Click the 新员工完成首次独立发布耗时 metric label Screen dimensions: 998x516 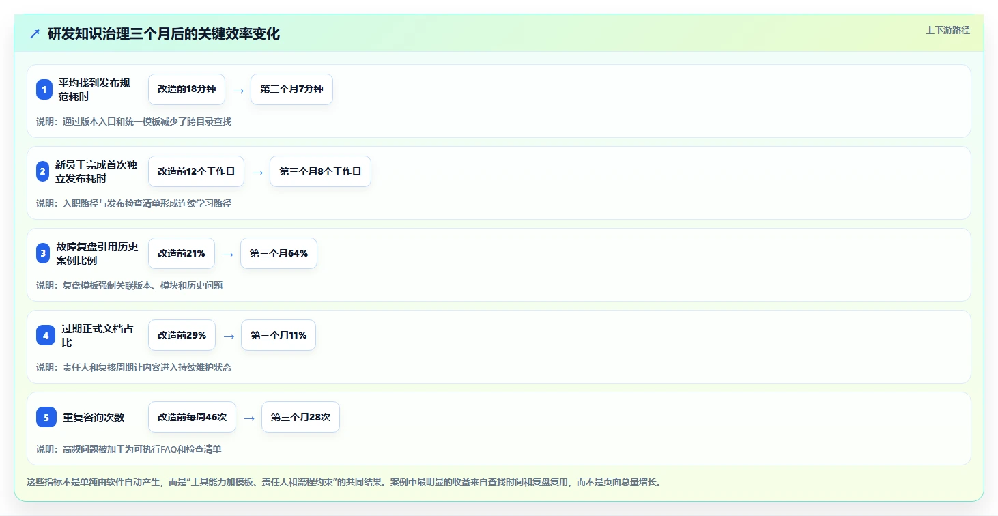96,171
